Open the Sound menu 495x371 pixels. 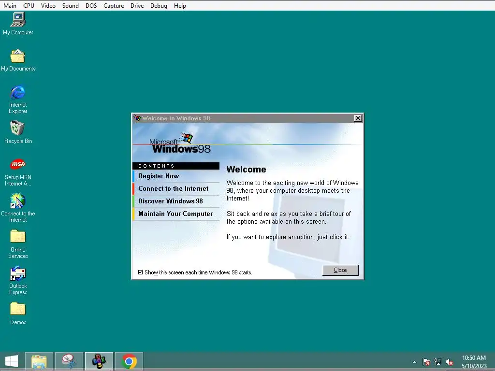point(71,6)
